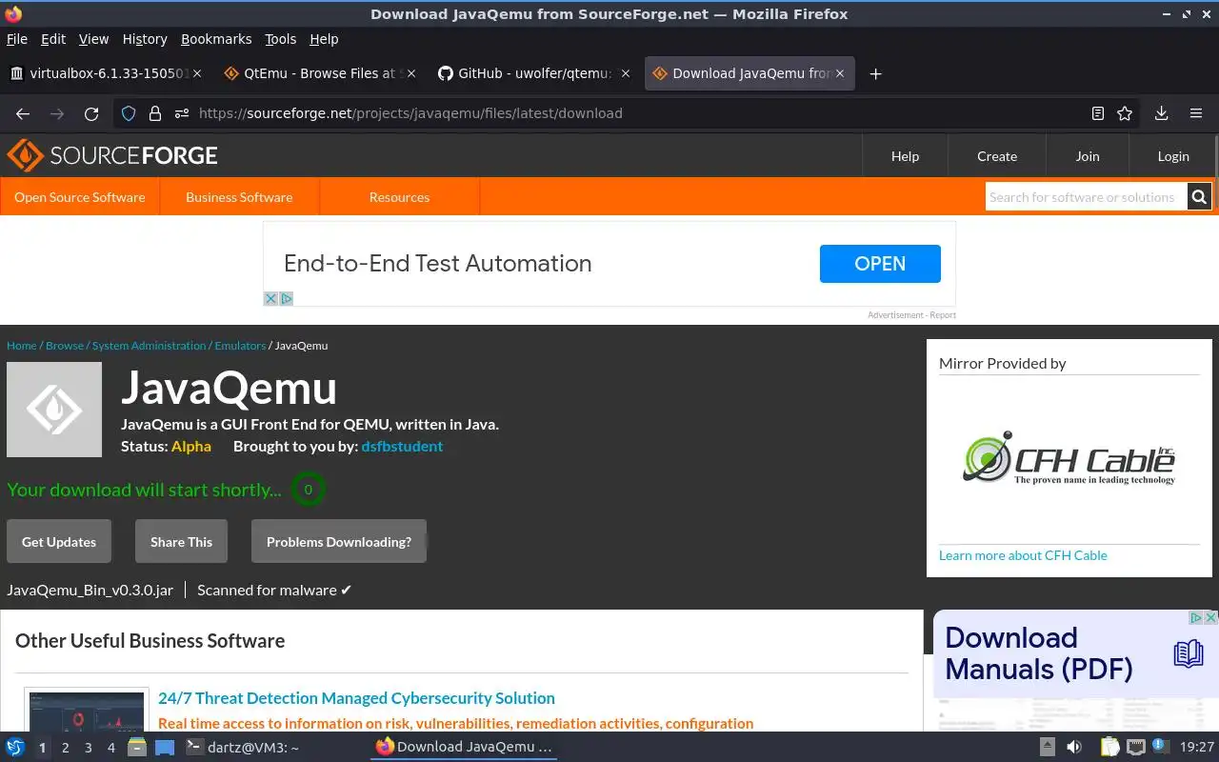Open the Browse breadcrumb link
1219x762 pixels.
point(65,346)
